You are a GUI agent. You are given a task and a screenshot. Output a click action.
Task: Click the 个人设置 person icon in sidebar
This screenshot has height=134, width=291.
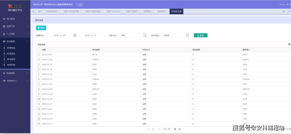(4, 34)
